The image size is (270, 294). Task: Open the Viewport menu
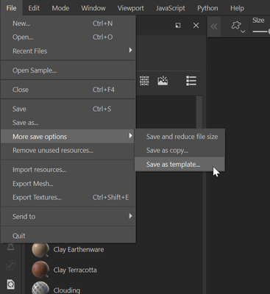click(130, 8)
